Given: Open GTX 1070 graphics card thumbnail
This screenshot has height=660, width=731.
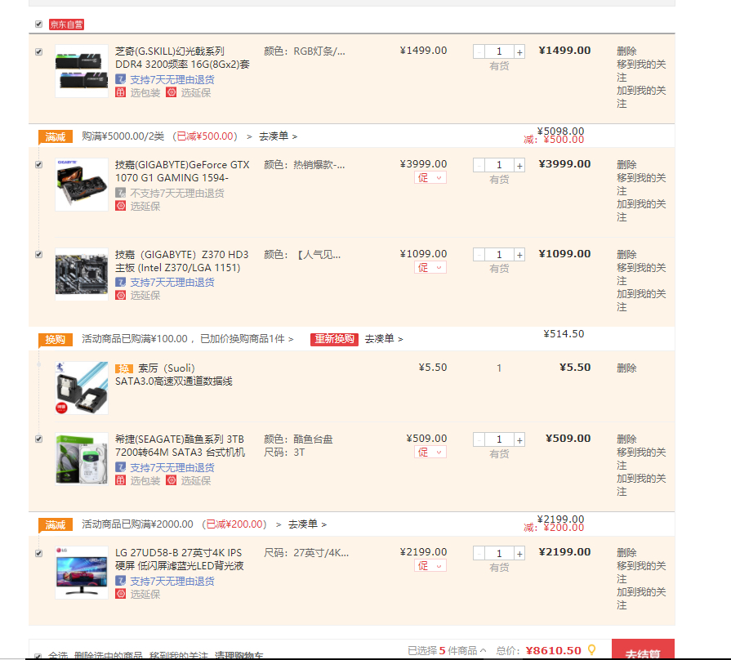Looking at the screenshot, I should pos(82,185).
